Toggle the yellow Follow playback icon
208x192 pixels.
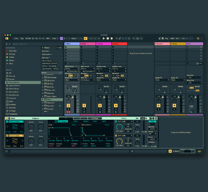pos(86,39)
